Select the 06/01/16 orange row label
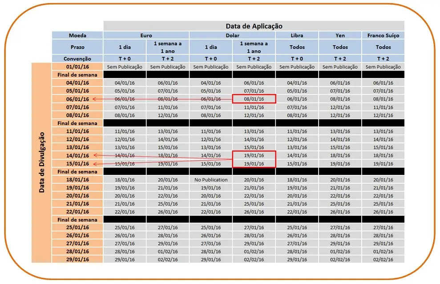This screenshot has height=284, width=440. (77, 99)
